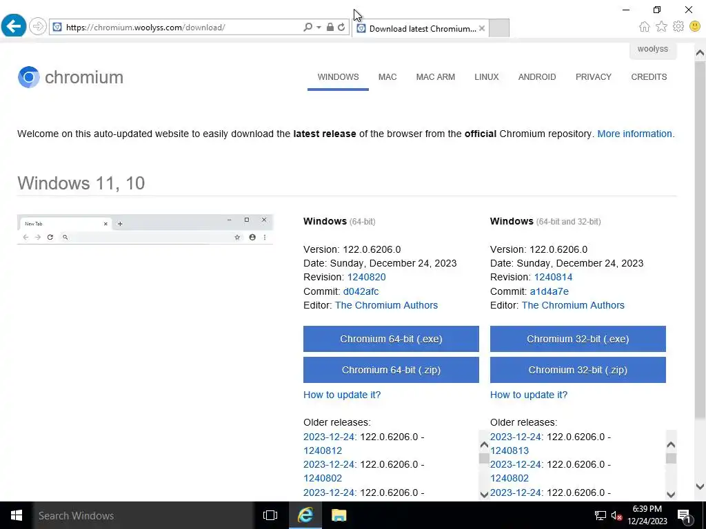
Task: Click the smiley feedback icon
Action: click(695, 27)
